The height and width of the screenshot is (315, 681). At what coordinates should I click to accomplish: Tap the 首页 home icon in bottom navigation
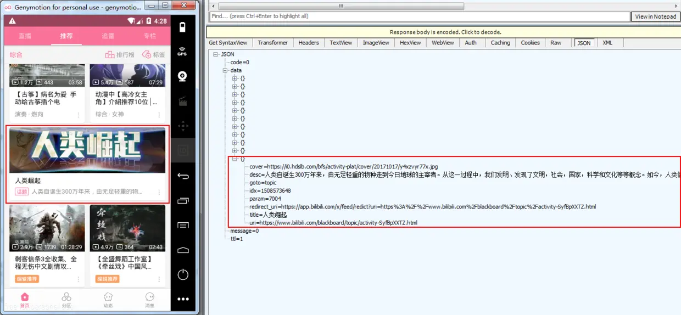point(25,297)
